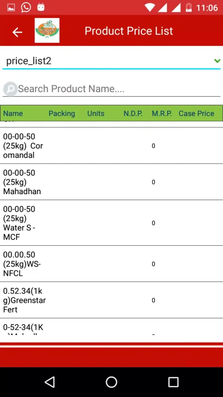Viewport: 223px width, 397px height.
Task: Tap Android home circle button
Action: click(x=111, y=382)
